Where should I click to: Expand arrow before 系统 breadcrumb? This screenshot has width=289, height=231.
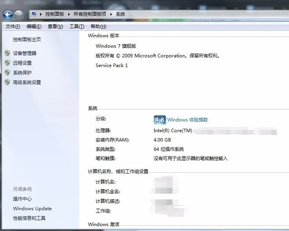111,14
